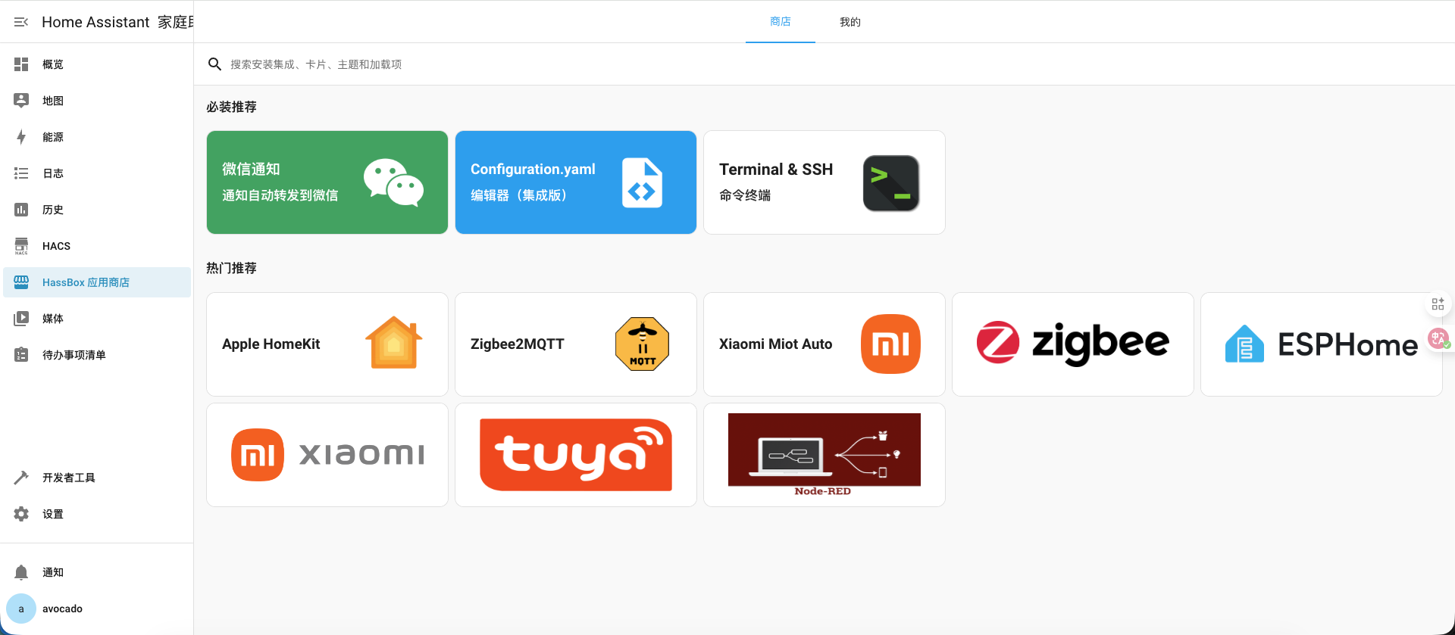Open the avocado user profile
The width and height of the screenshot is (1455, 635).
(x=62, y=609)
